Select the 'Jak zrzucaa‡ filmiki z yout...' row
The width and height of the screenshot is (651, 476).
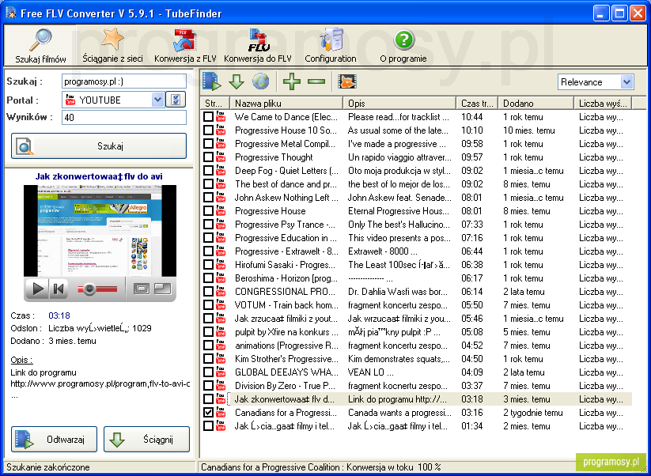416,319
